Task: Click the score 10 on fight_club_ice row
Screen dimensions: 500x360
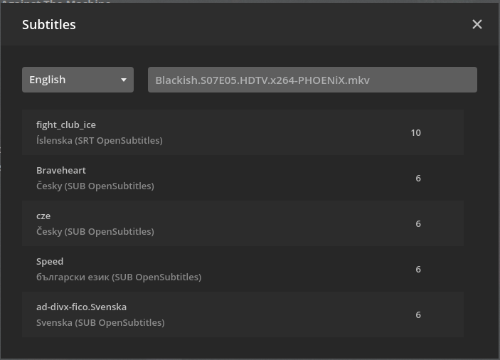Action: point(416,132)
